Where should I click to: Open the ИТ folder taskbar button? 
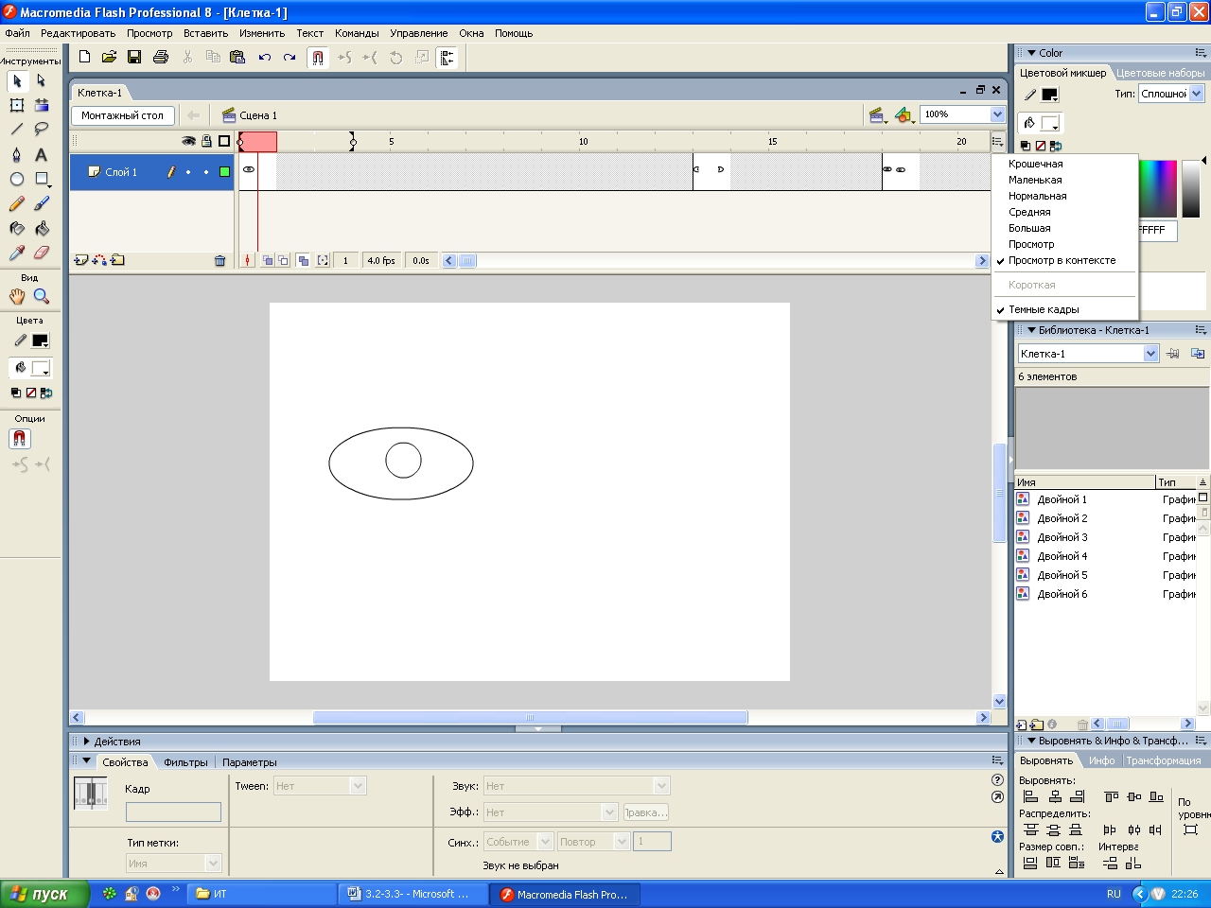point(262,894)
